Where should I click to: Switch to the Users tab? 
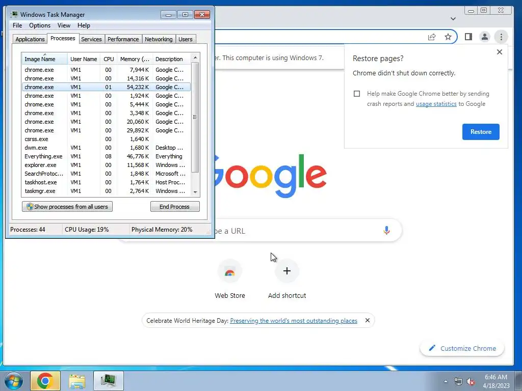coord(186,39)
